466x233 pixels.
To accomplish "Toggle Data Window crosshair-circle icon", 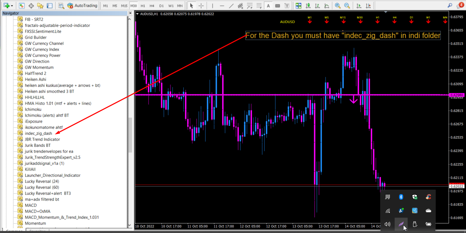I will click(31, 5).
